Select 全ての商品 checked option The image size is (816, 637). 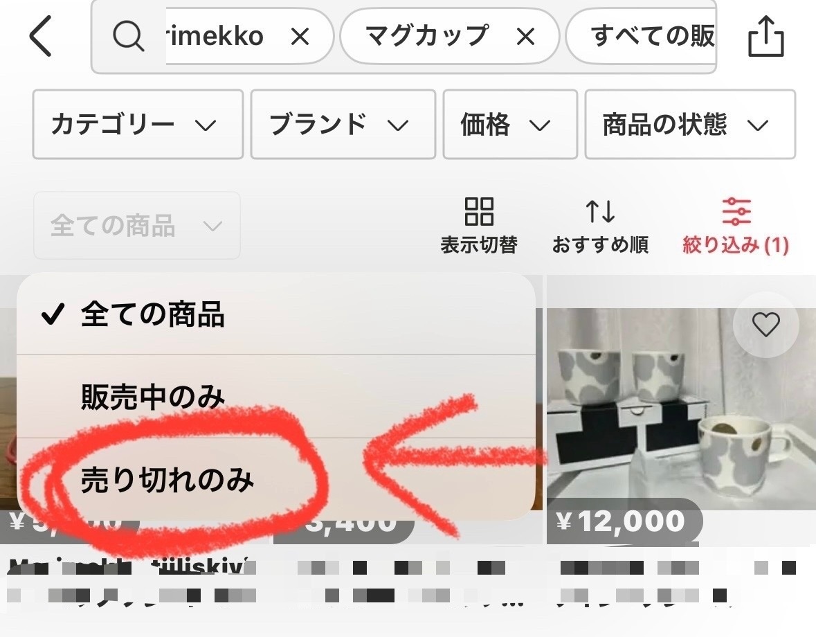(x=276, y=314)
